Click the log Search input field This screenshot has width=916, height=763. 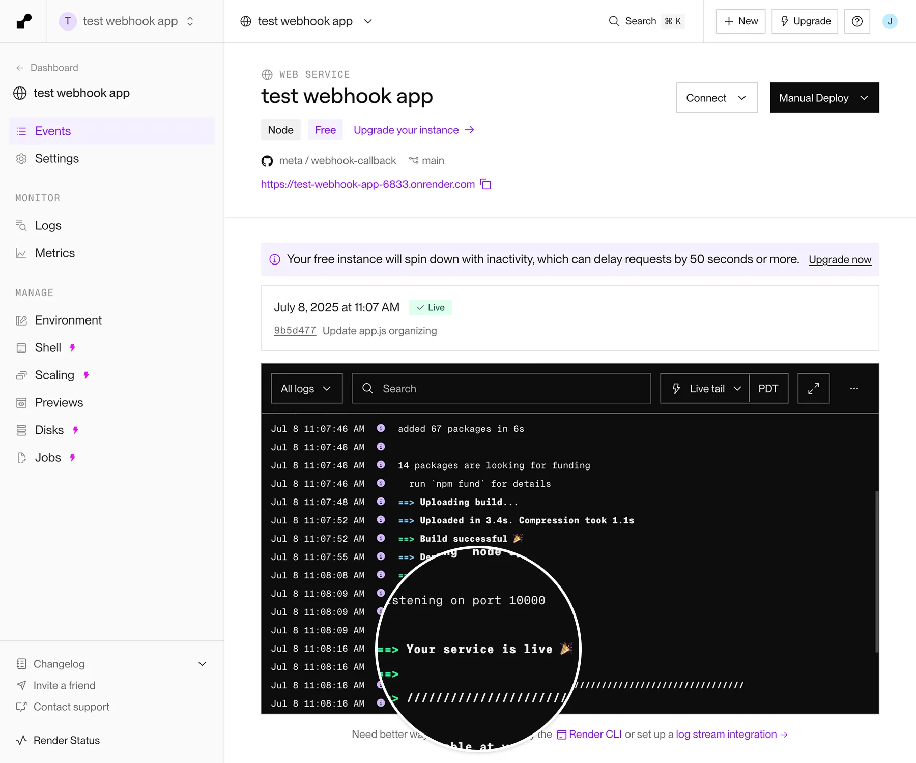(509, 389)
